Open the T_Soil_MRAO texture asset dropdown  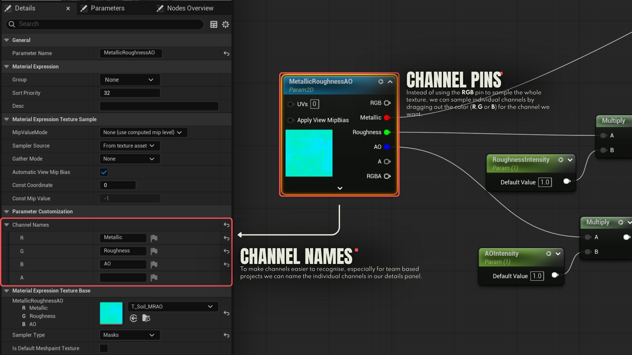172,307
